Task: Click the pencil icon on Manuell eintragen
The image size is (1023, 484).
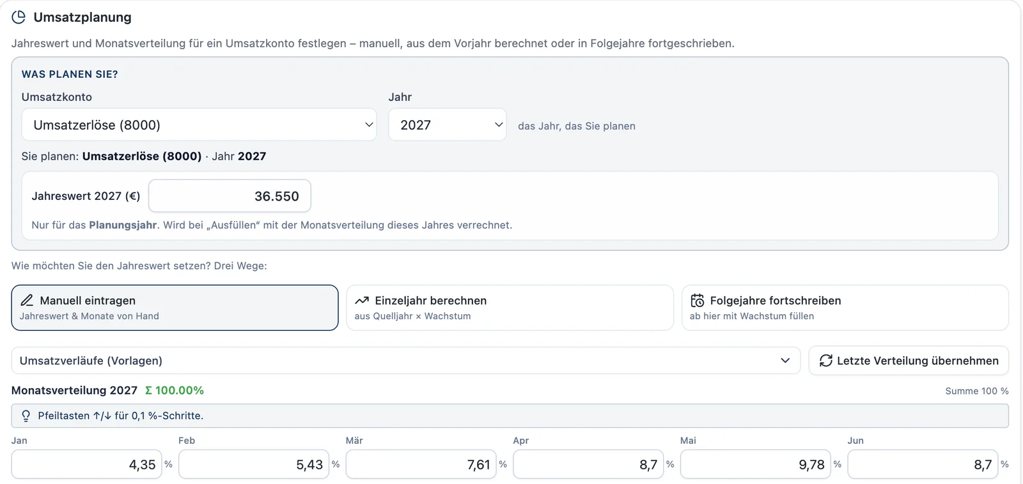Action: [27, 300]
